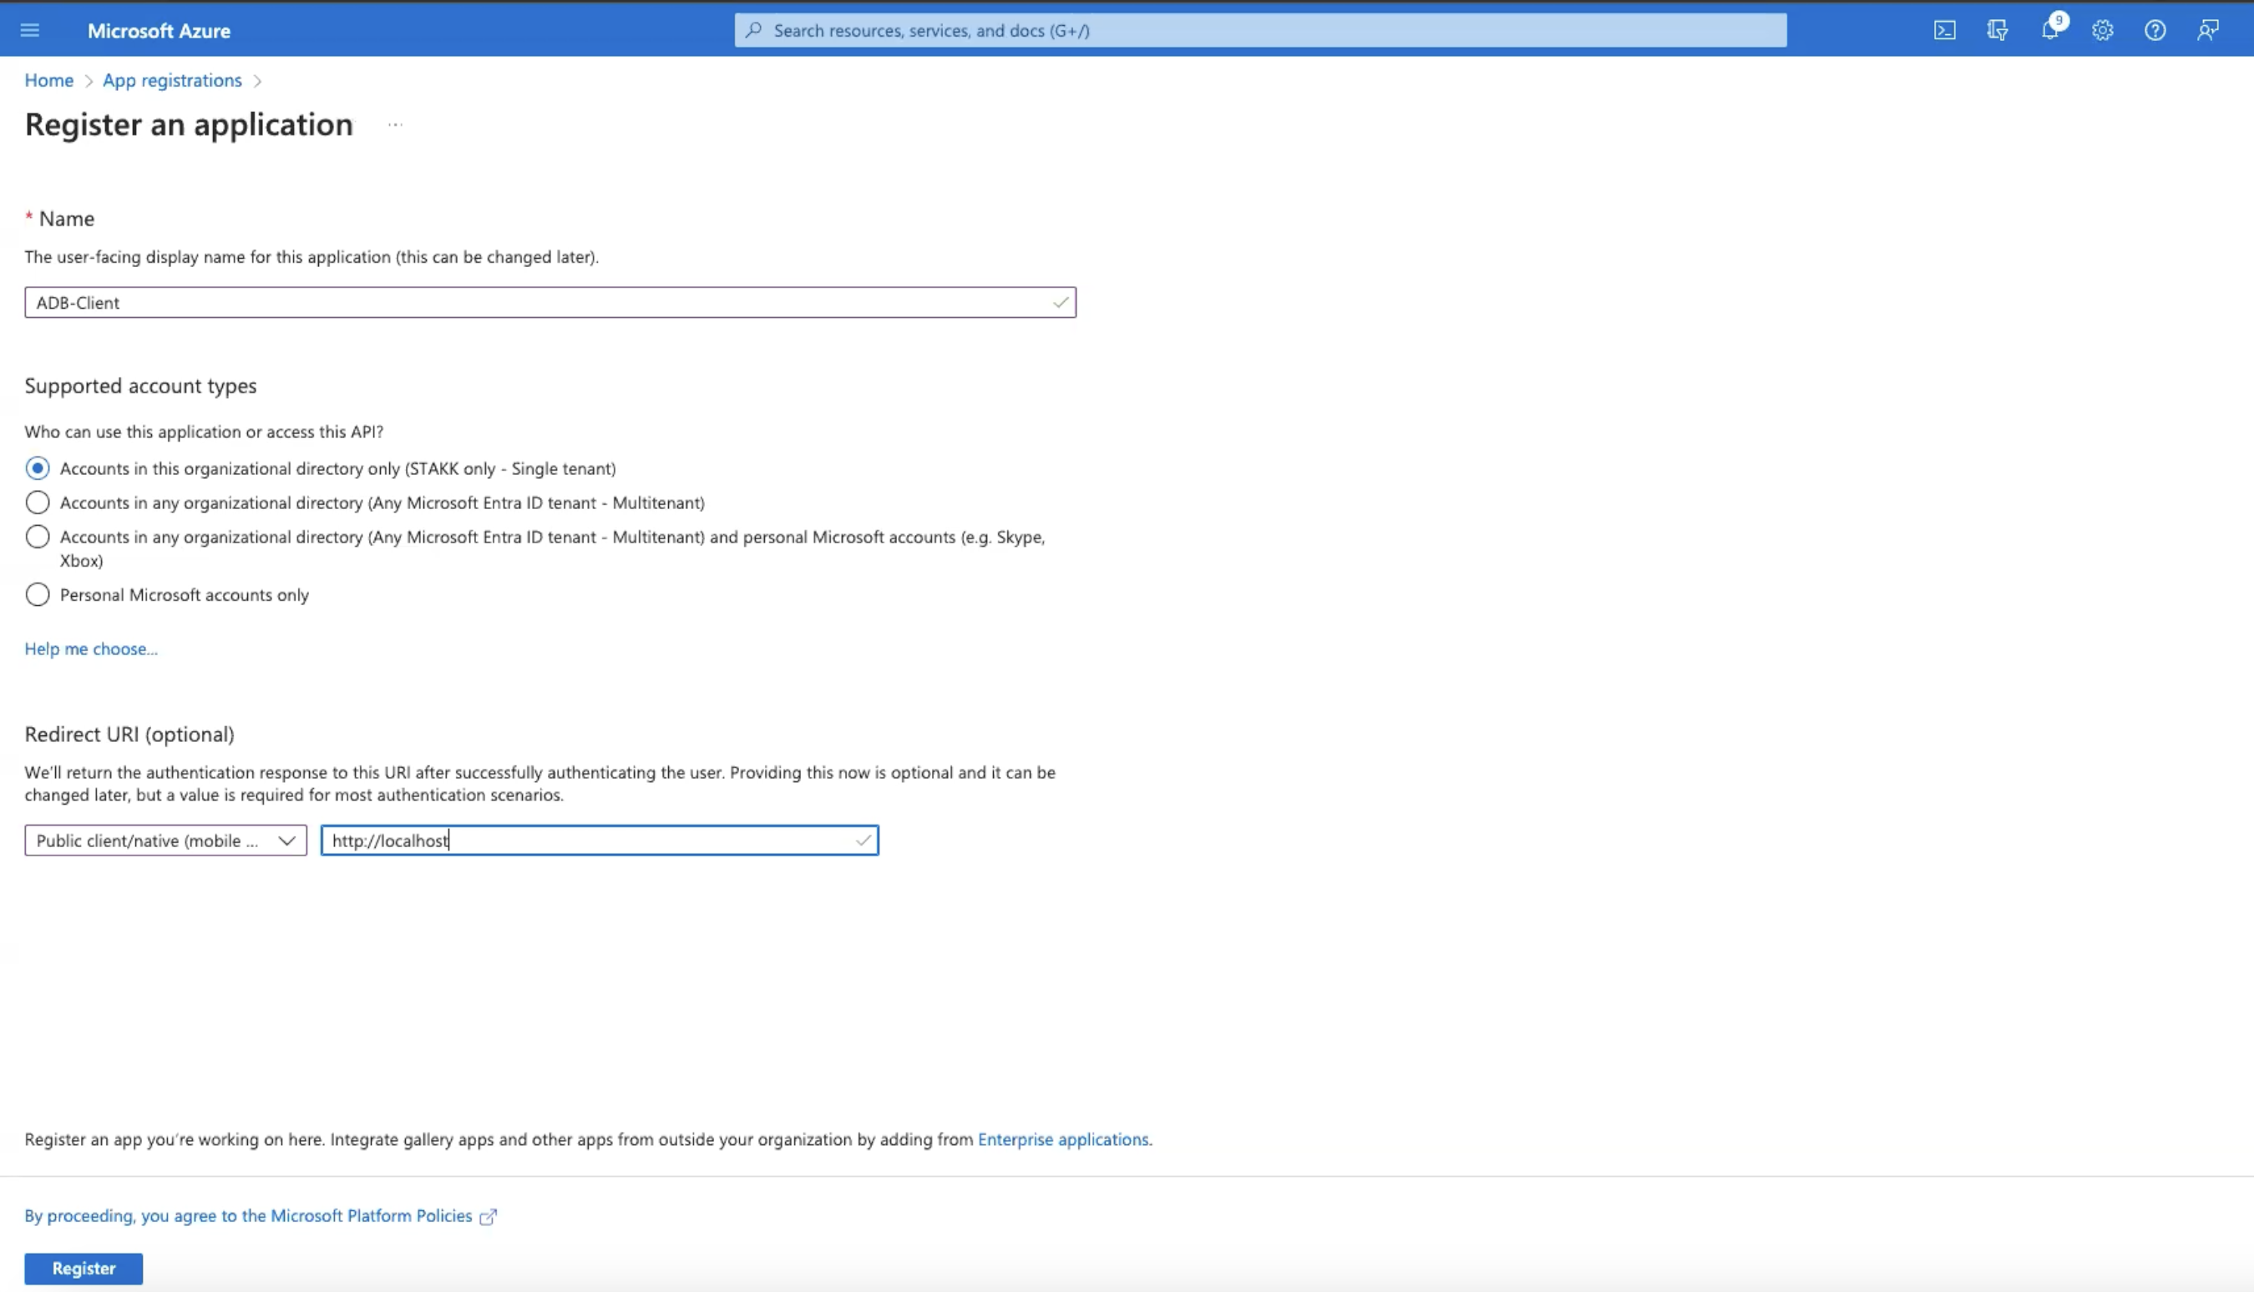The width and height of the screenshot is (2254, 1292).
Task: Open Help me choose link
Action: coord(90,649)
